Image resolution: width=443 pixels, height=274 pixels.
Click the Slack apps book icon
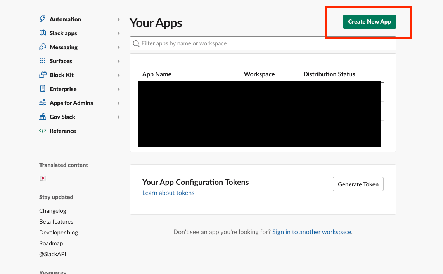click(x=42, y=33)
